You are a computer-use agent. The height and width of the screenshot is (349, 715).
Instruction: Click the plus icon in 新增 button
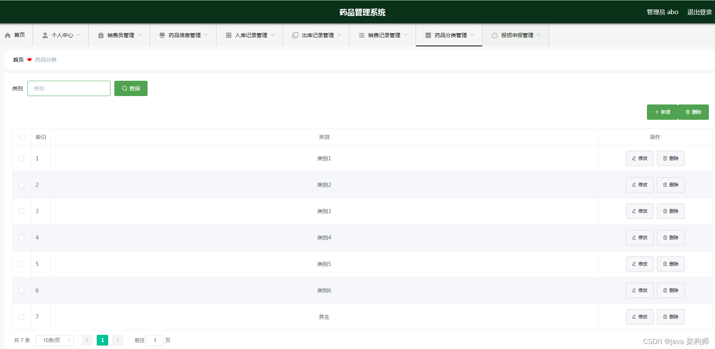pos(657,112)
